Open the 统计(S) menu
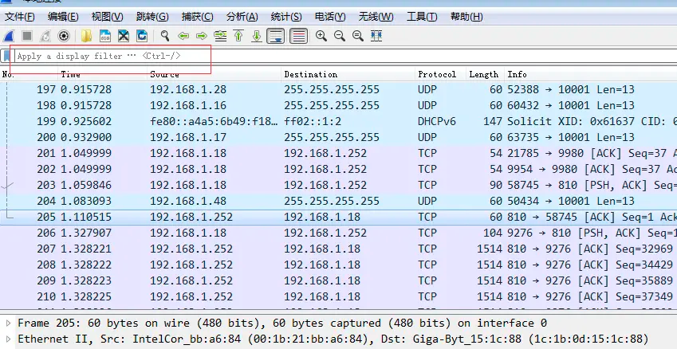This screenshot has width=677, height=349. click(x=280, y=17)
